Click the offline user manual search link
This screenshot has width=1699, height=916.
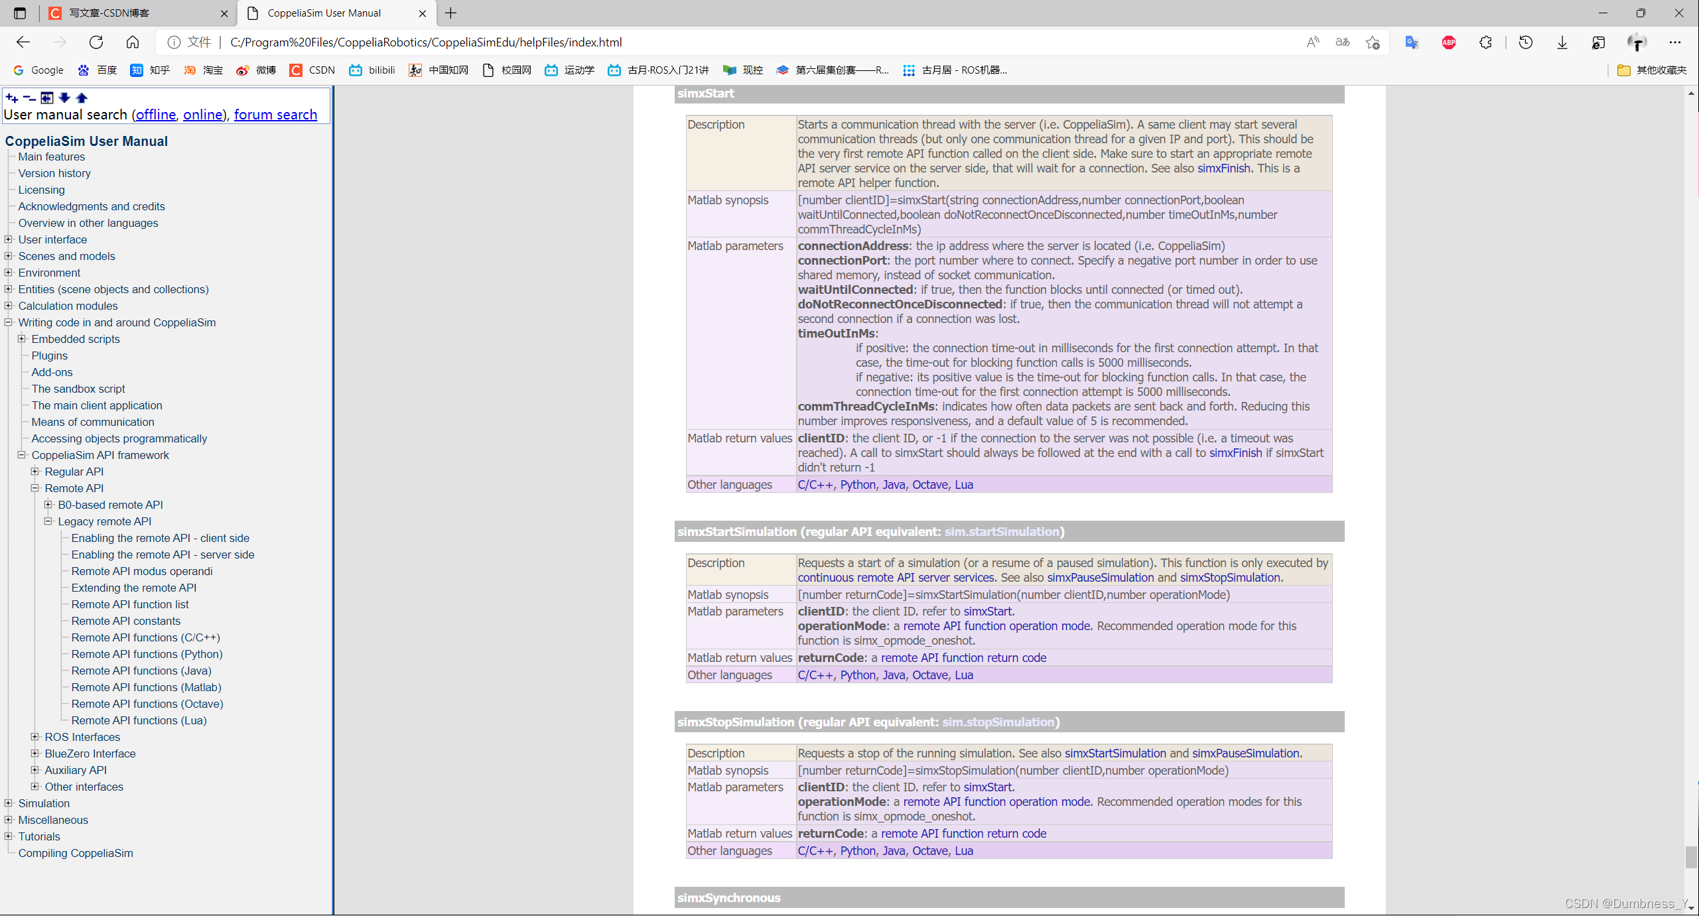[x=156, y=115]
